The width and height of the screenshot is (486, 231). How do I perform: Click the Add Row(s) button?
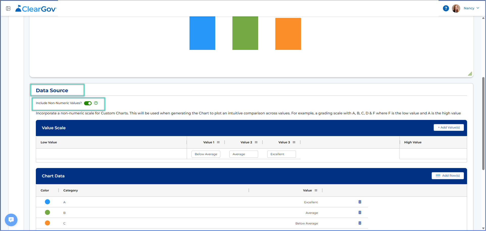tap(448, 176)
